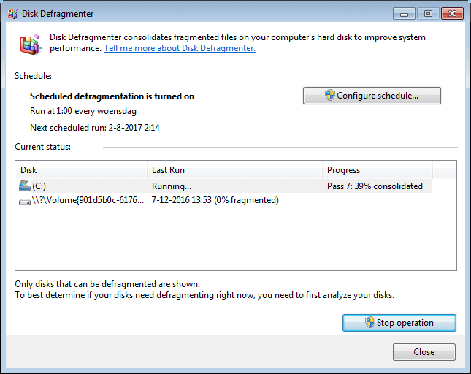
Task: Click Scheduled defragmentation is turned on text
Action: 112,96
